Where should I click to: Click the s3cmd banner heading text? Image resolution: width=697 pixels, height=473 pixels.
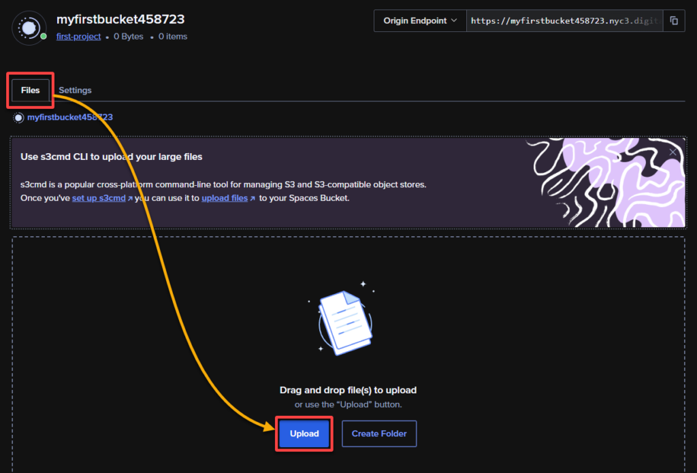tap(111, 157)
